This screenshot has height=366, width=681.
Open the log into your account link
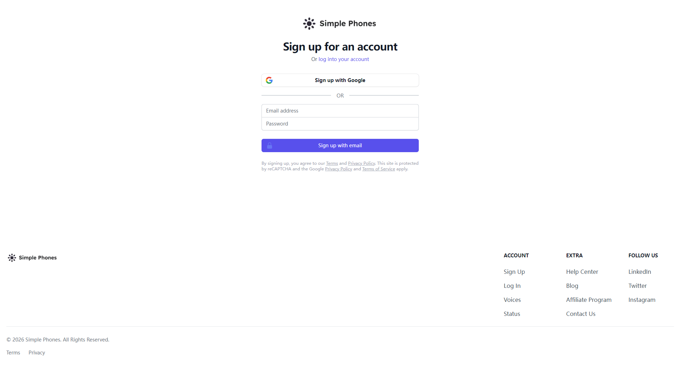[x=344, y=59]
